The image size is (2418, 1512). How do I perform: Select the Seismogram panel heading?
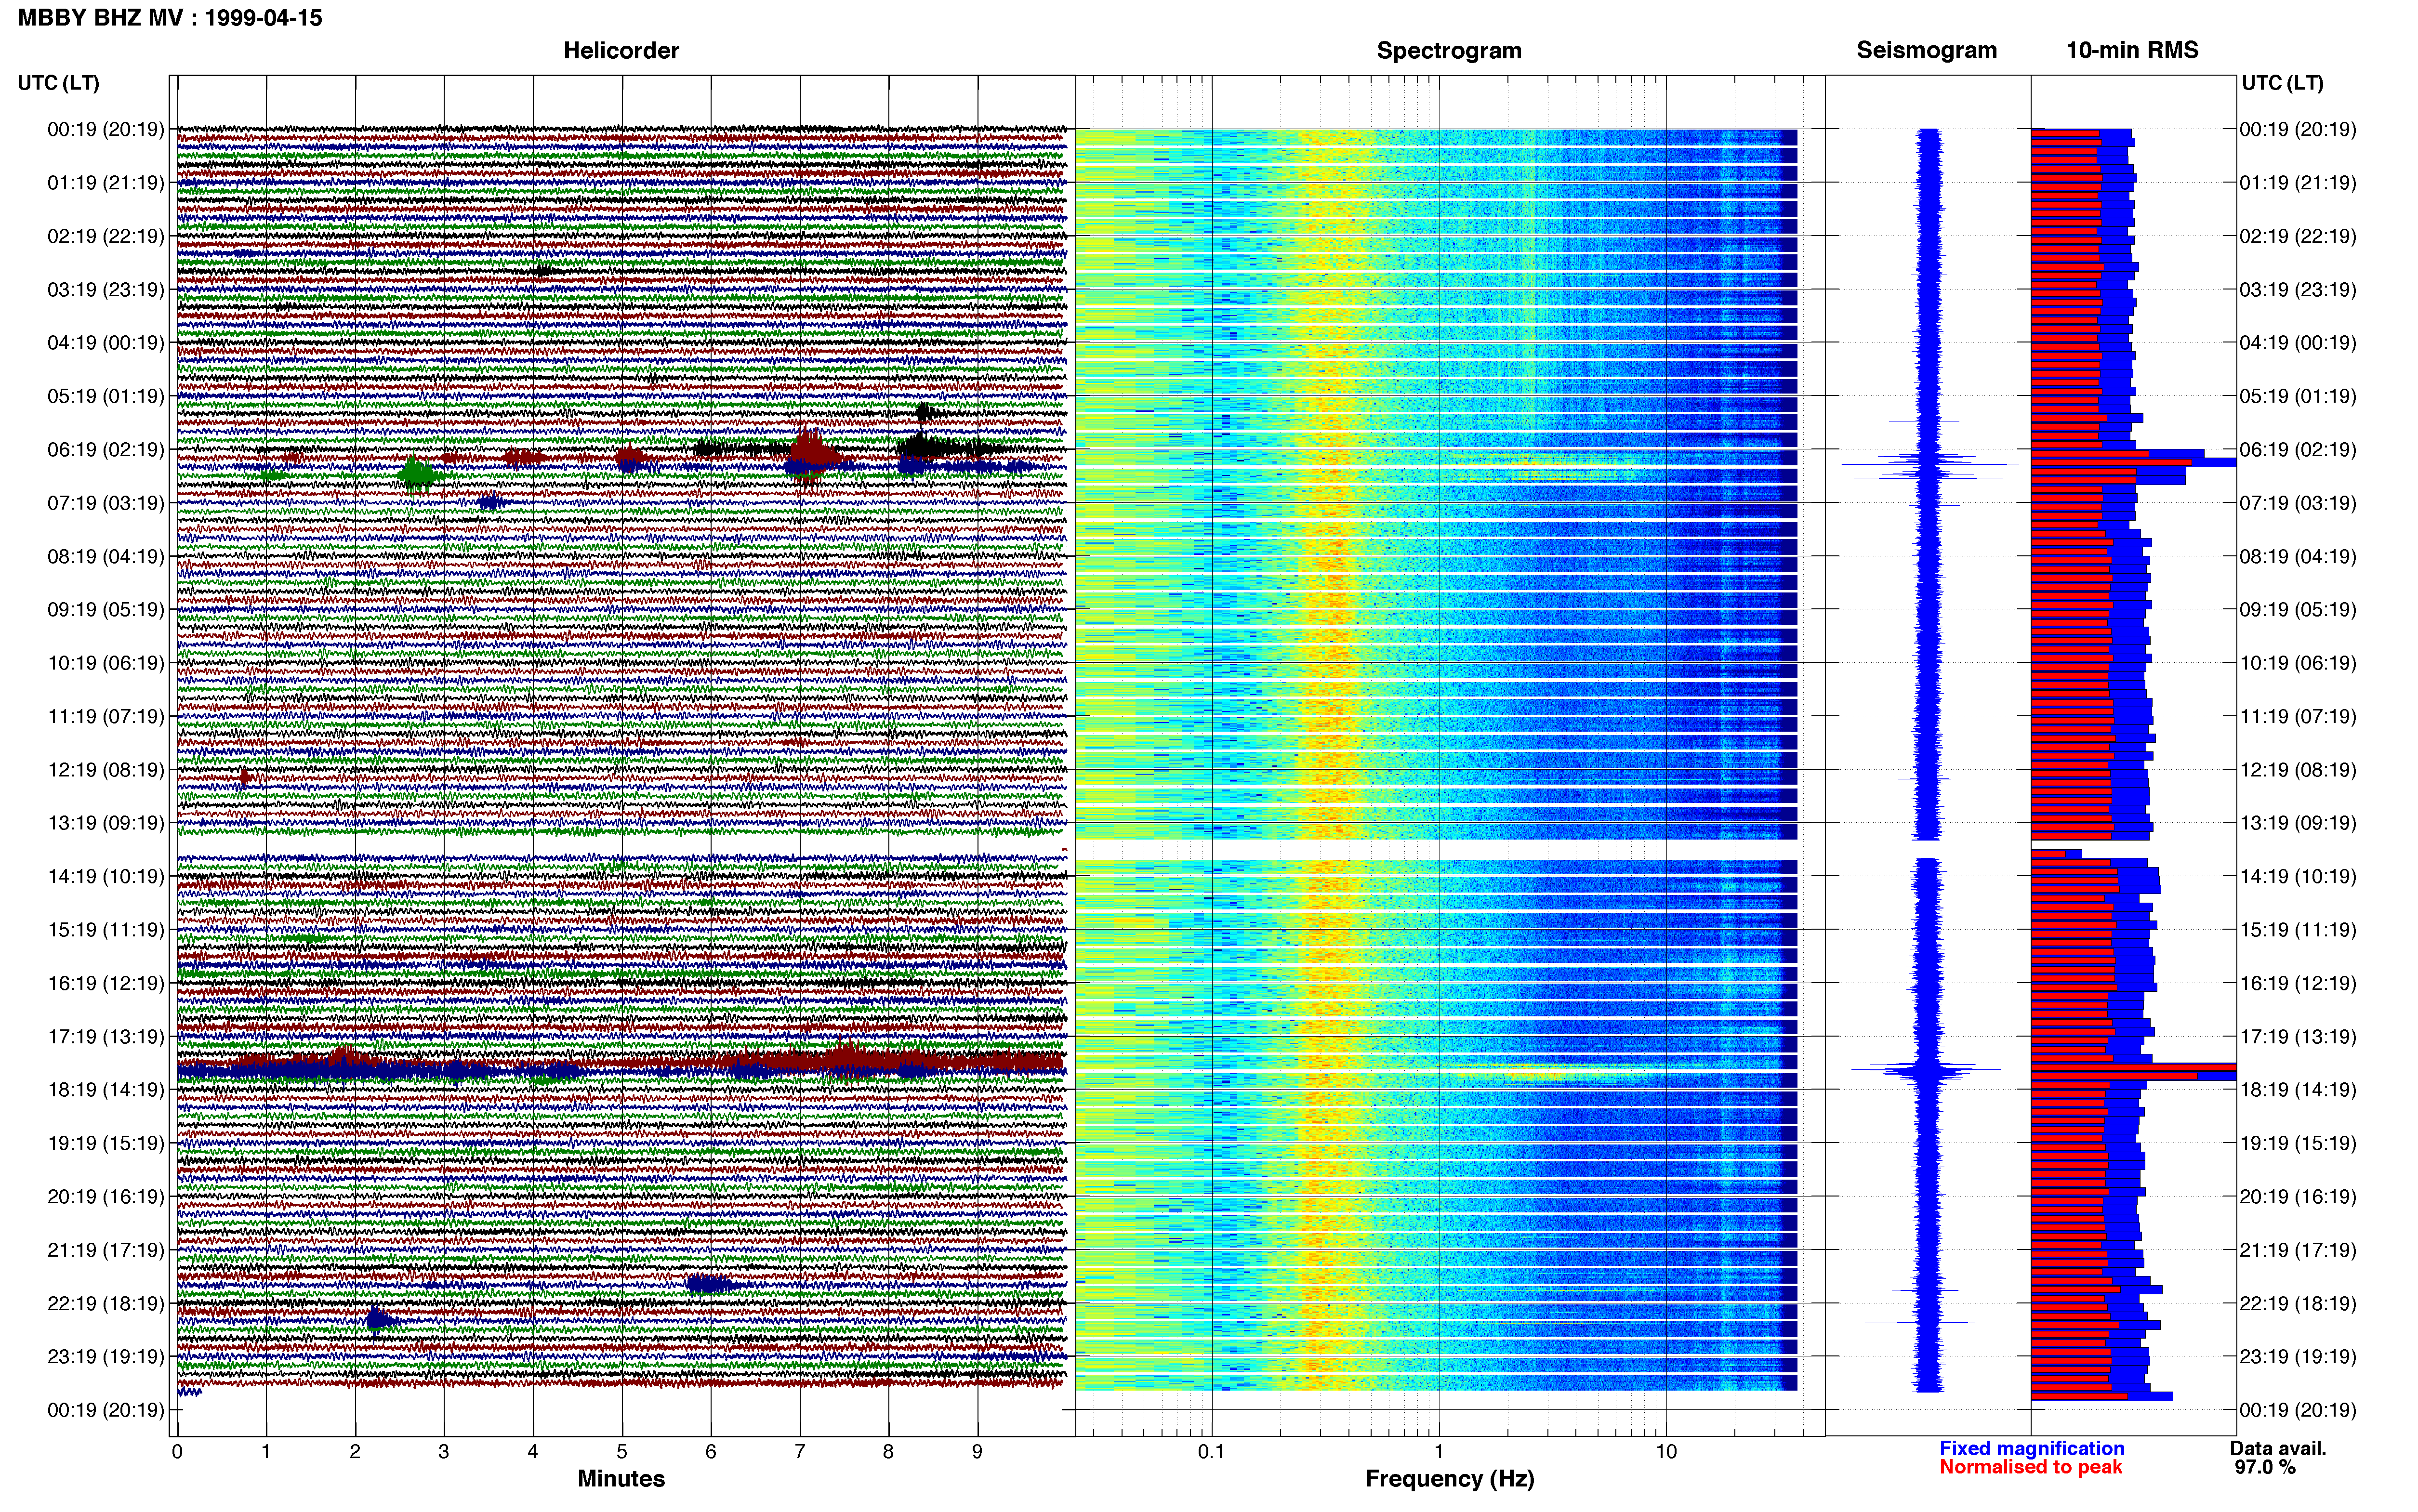(x=1926, y=50)
